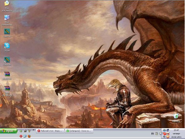Select the upper ColorPen shortcut icon
Image resolution: width=185 pixels, height=139 pixels.
(x=6, y=32)
